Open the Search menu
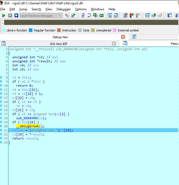179x185 pixels. pos(36,9)
